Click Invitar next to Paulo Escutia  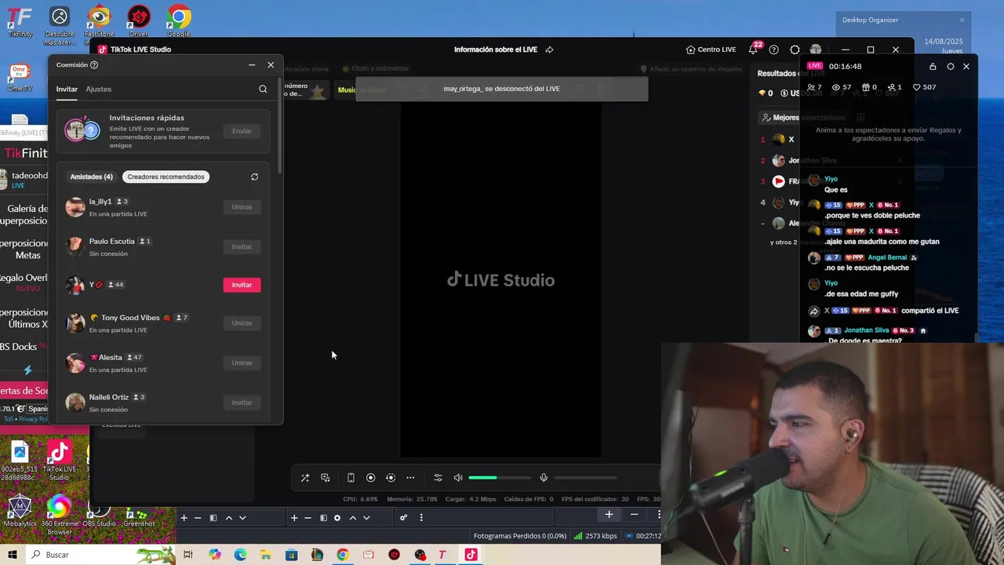242,246
